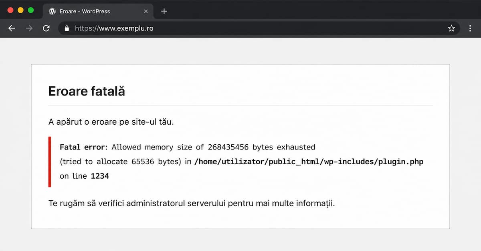Viewport: 481px width, 251px height.
Task: Click the allocation value 65536
Action: [x=143, y=161]
